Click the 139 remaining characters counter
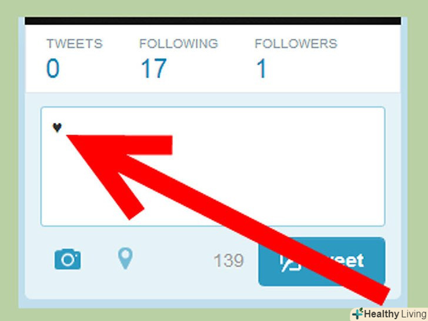 (229, 260)
